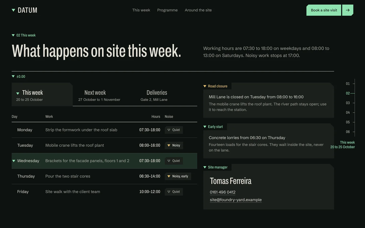Click the Hours column header
The image size is (365, 228).
coord(156,117)
